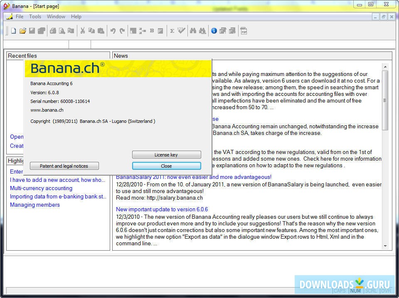This screenshot has height=298, width=399.
Task: Click the Save all toolbar icon
Action: [x=42, y=31]
